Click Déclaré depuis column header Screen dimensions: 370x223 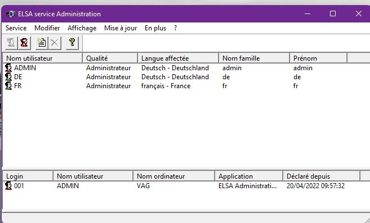pos(322,176)
